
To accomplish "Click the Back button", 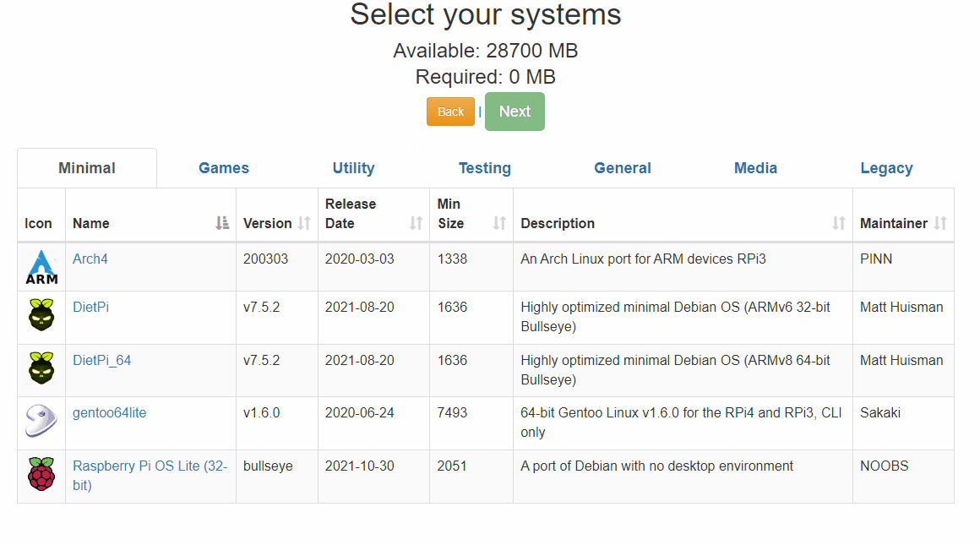I will (450, 111).
